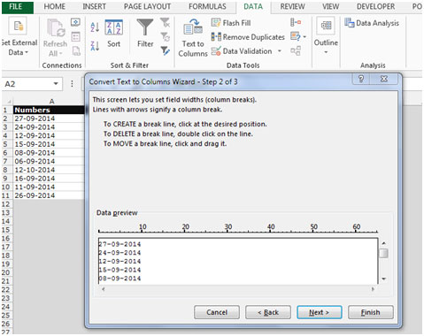Click Data Validation
Viewport: 424px width, 336px height.
[242, 51]
